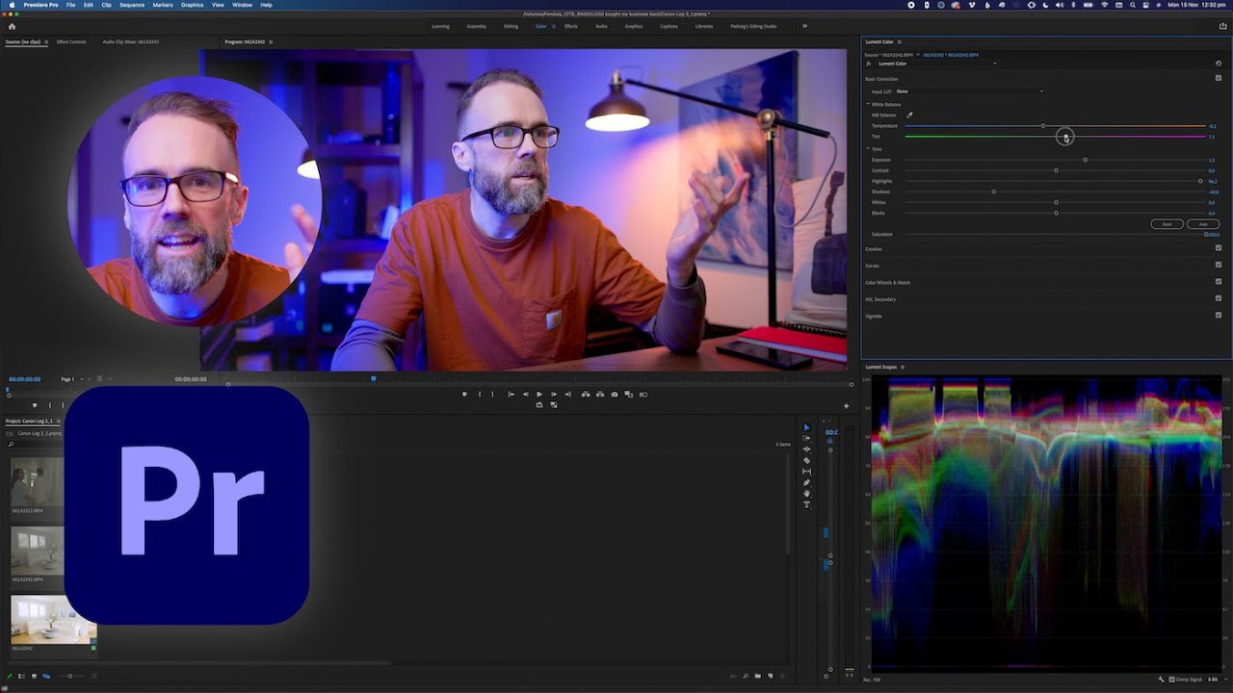Viewport: 1233px width, 693px height.
Task: Click the Highlights slider handle
Action: click(x=1200, y=181)
